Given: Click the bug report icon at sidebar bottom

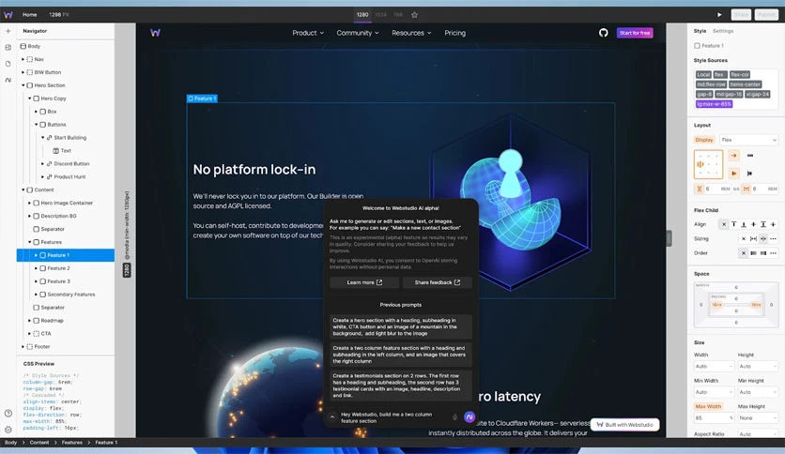Looking at the screenshot, I should (8, 430).
